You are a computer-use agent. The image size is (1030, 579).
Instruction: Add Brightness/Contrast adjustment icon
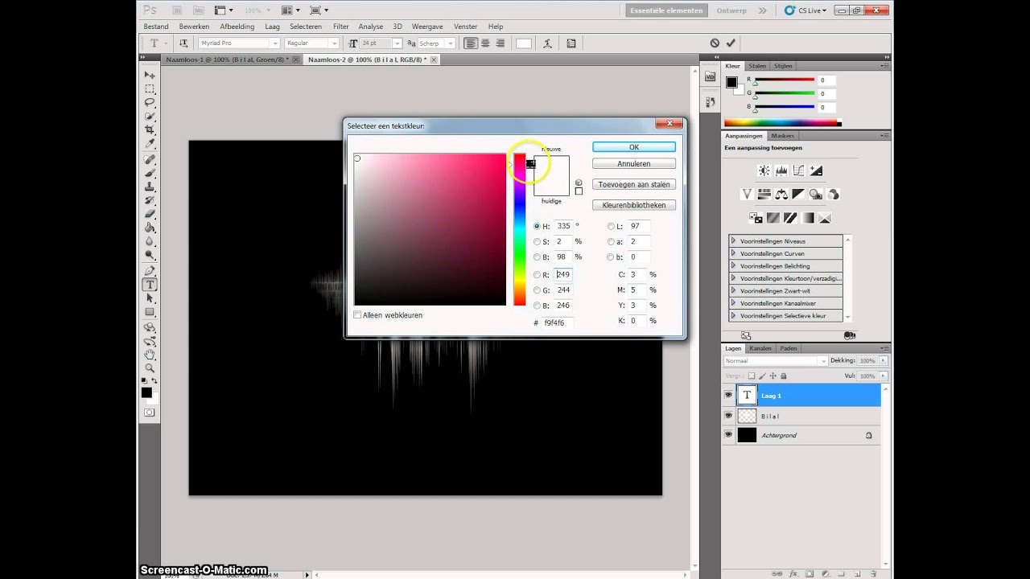(x=764, y=170)
